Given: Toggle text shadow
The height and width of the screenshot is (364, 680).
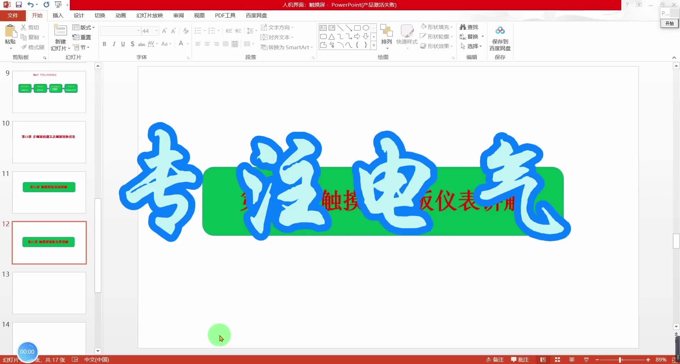Looking at the screenshot, I should [x=132, y=44].
